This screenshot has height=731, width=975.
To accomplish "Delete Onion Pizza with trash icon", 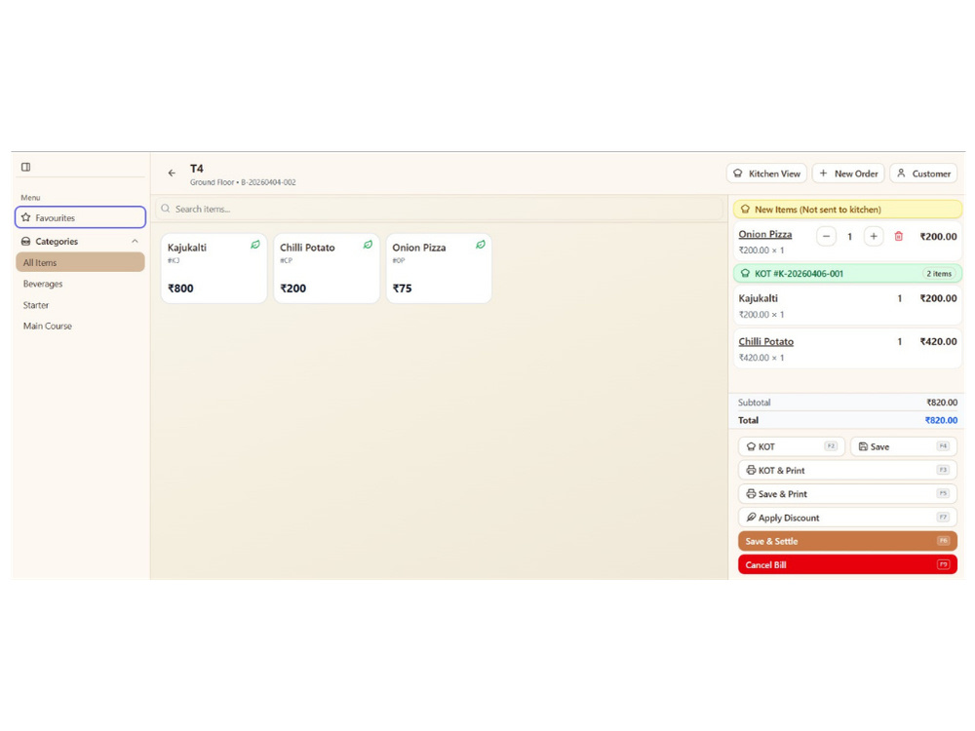I will (899, 236).
